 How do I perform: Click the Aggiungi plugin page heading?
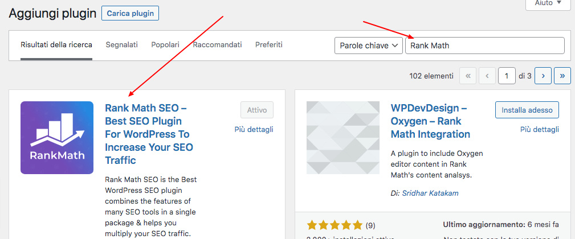(52, 14)
